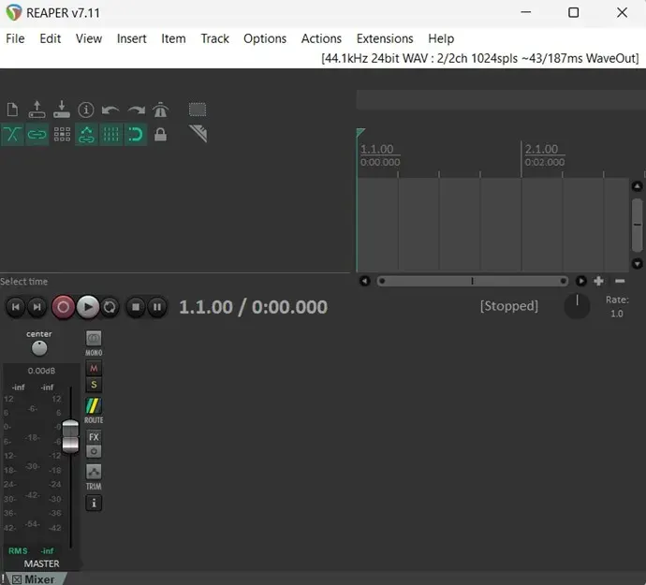Open the Edit menu
Screen dimensions: 646x585
(x=51, y=38)
